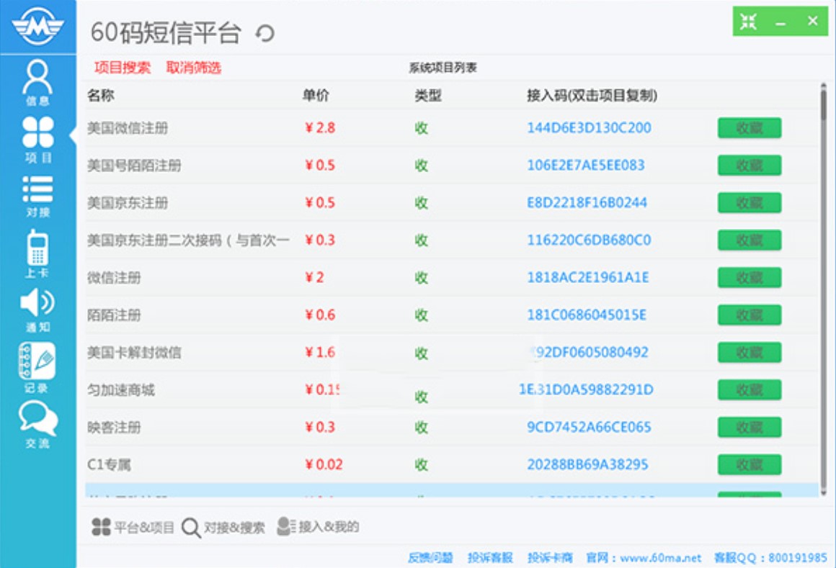Screen dimensions: 836x568
Task: Select access code E8D2218F16B0244
Action: coord(587,202)
